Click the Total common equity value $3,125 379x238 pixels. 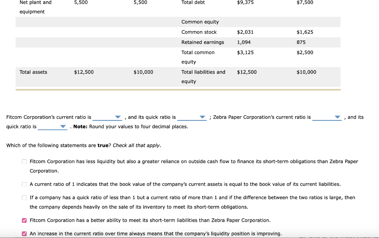tap(245, 52)
